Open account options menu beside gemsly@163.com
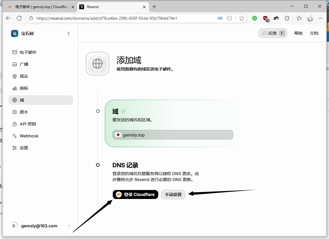The image size is (329, 239). [x=69, y=226]
